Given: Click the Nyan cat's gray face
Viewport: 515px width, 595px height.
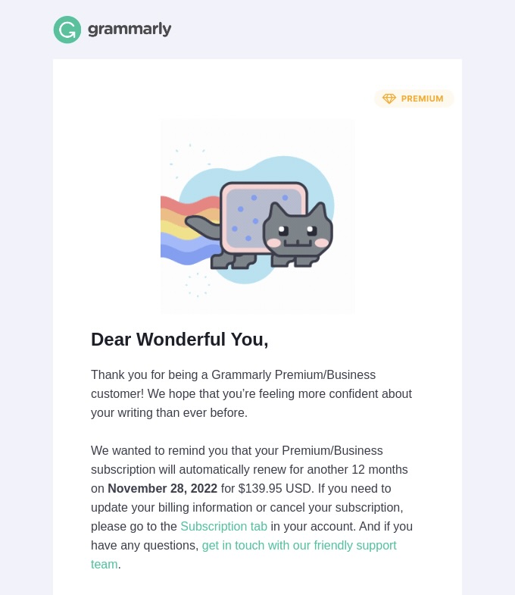Looking at the screenshot, I should tap(298, 235).
